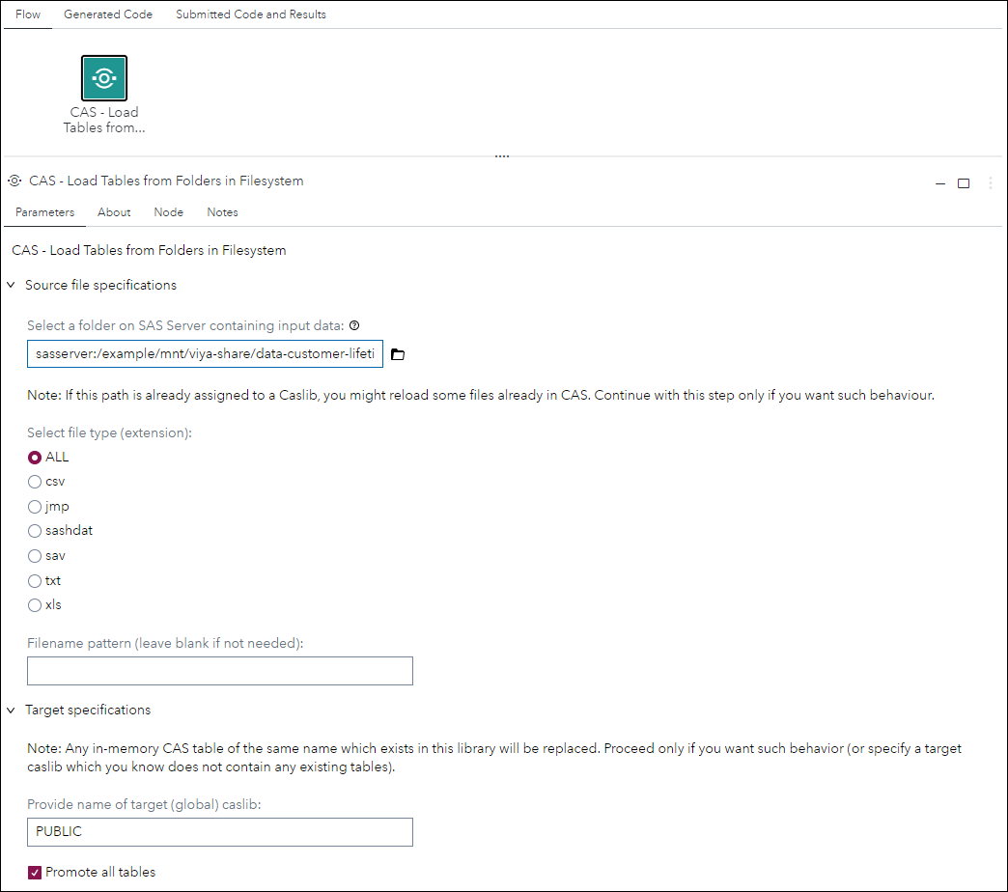Choose the txt file type

pyautogui.click(x=35, y=581)
